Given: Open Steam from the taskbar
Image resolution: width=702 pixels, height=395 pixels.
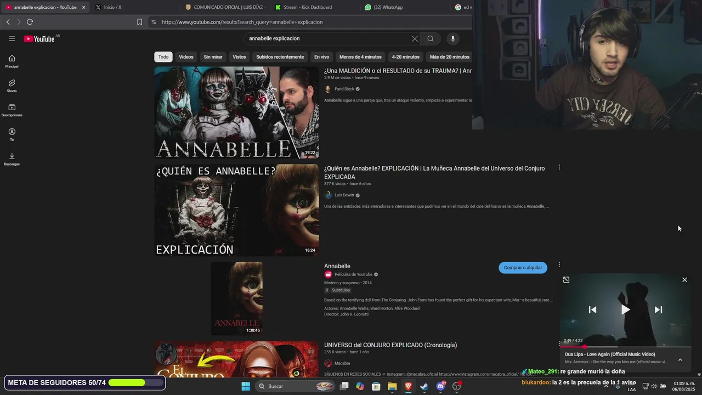Looking at the screenshot, I should (x=424, y=386).
